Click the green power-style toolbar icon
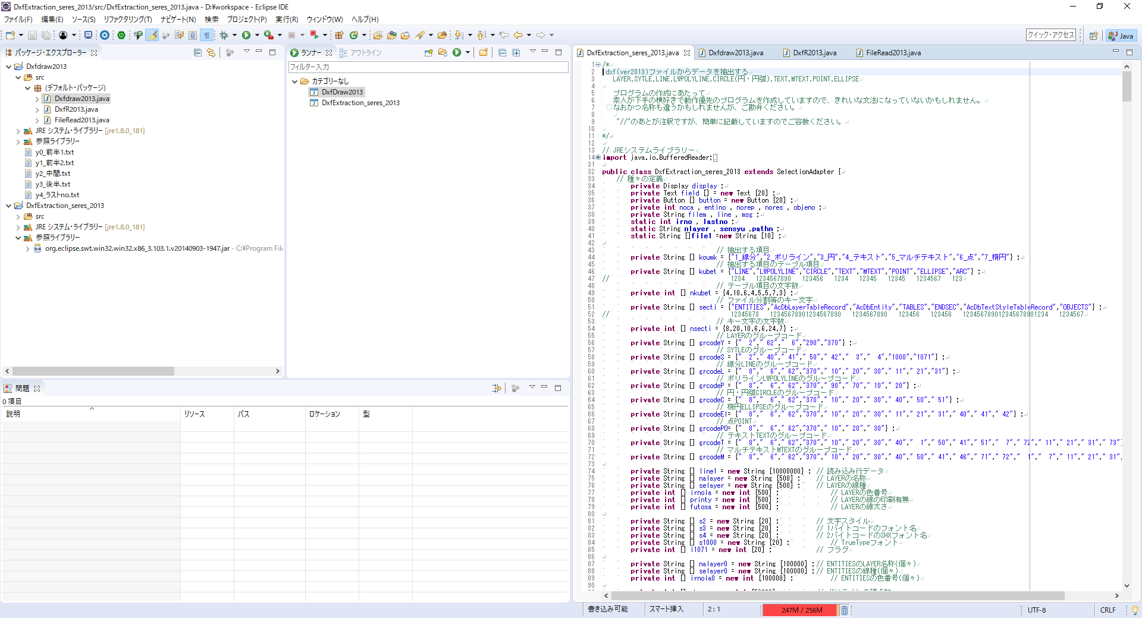This screenshot has height=618, width=1142. click(x=121, y=36)
